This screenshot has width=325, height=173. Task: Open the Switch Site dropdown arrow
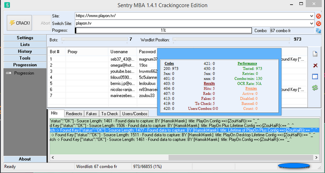coord(312,24)
